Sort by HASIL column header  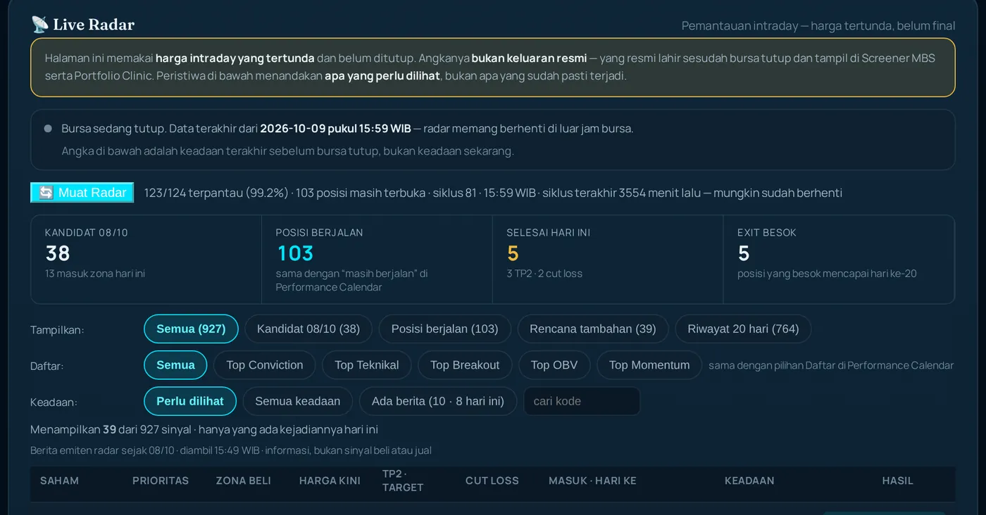click(898, 481)
